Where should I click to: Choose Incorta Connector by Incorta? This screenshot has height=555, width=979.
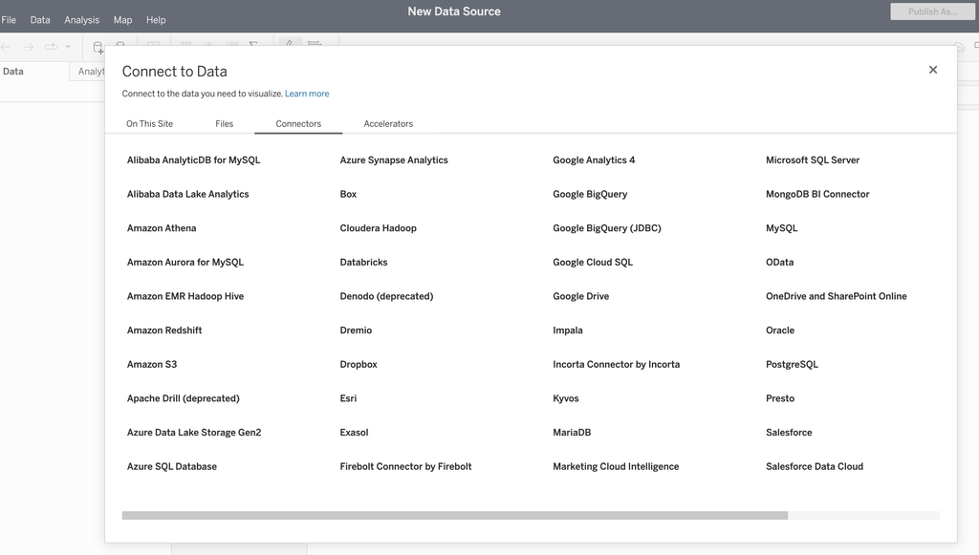(617, 364)
